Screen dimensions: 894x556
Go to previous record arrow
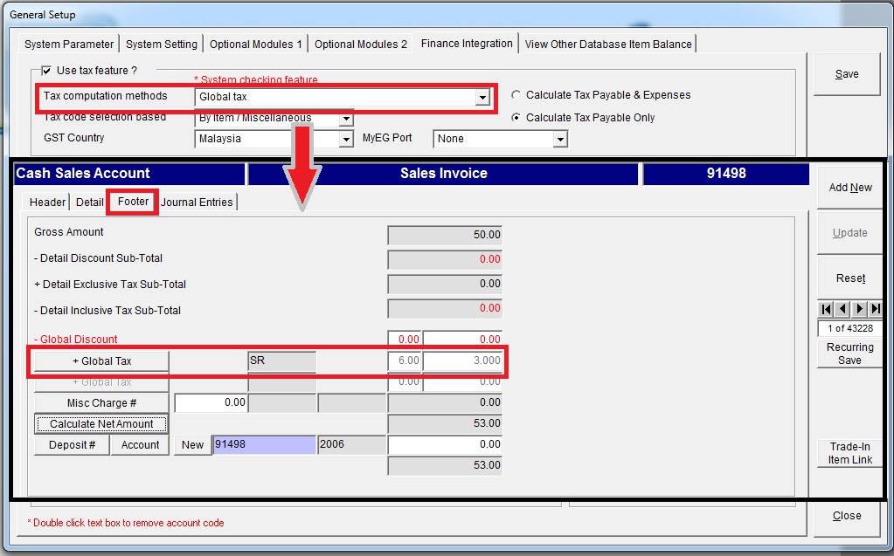pyautogui.click(x=842, y=309)
